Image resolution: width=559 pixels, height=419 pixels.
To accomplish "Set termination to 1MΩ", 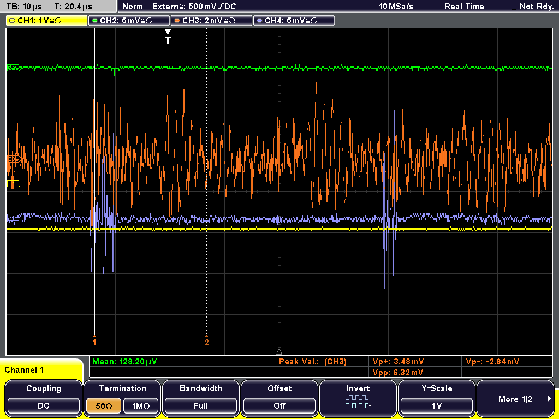I will click(141, 406).
